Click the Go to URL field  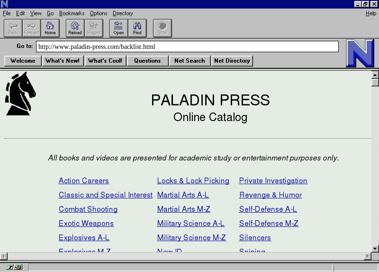[187, 47]
